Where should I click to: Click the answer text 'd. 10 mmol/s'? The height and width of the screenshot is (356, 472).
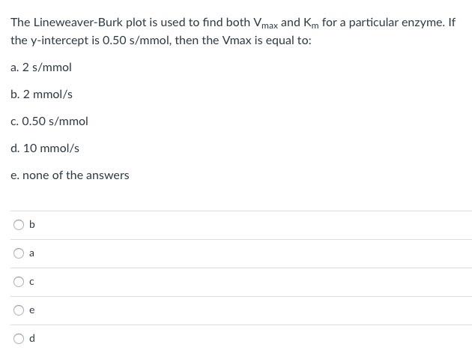(45, 148)
